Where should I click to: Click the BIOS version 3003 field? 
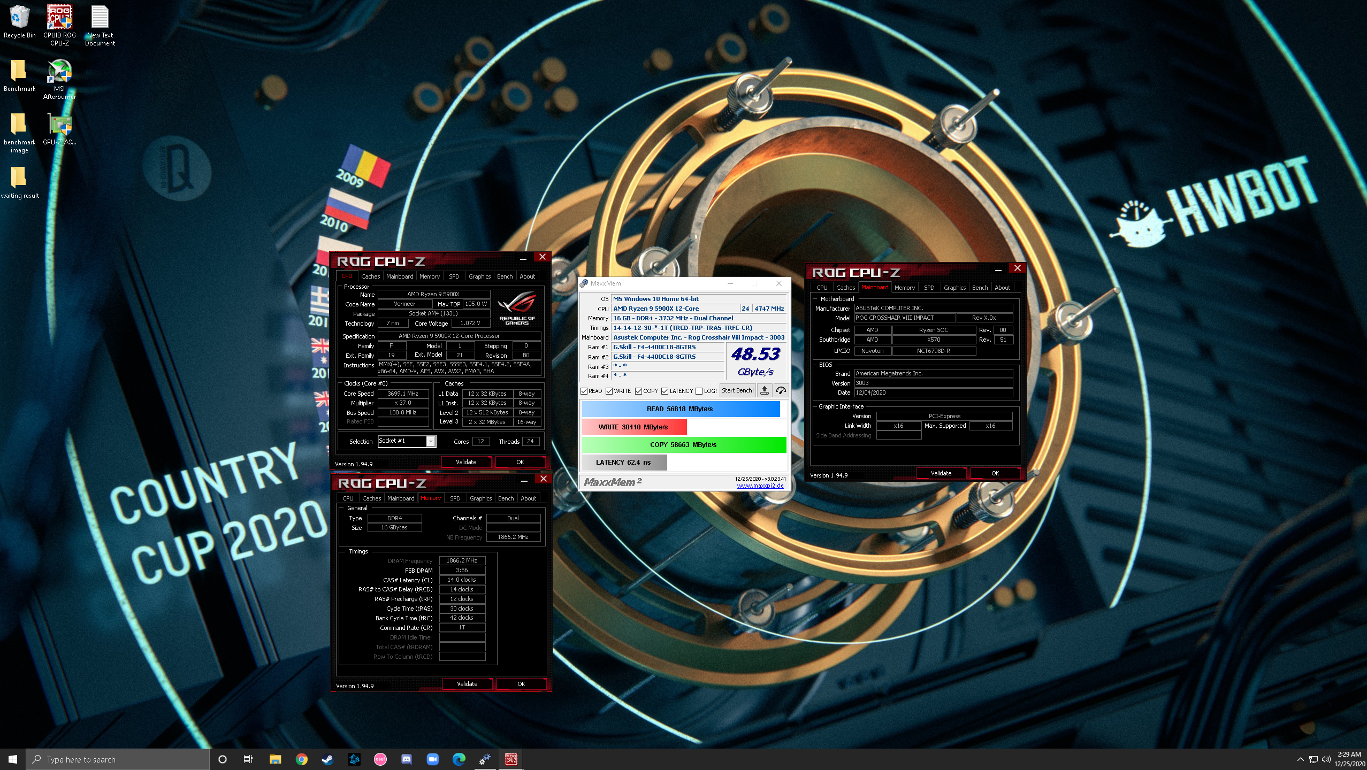[934, 383]
